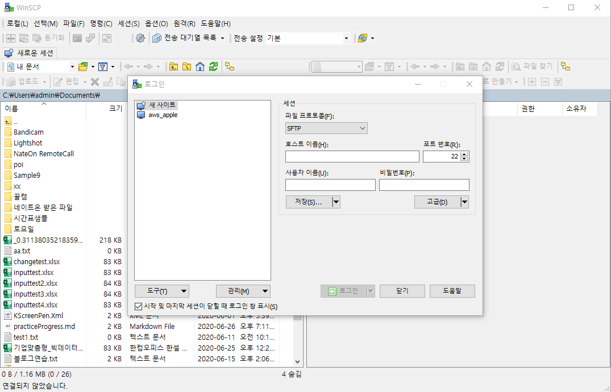Switch to the New Session (새로운 세션) tab
Viewport: 611px width, 392px height.
tap(29, 53)
